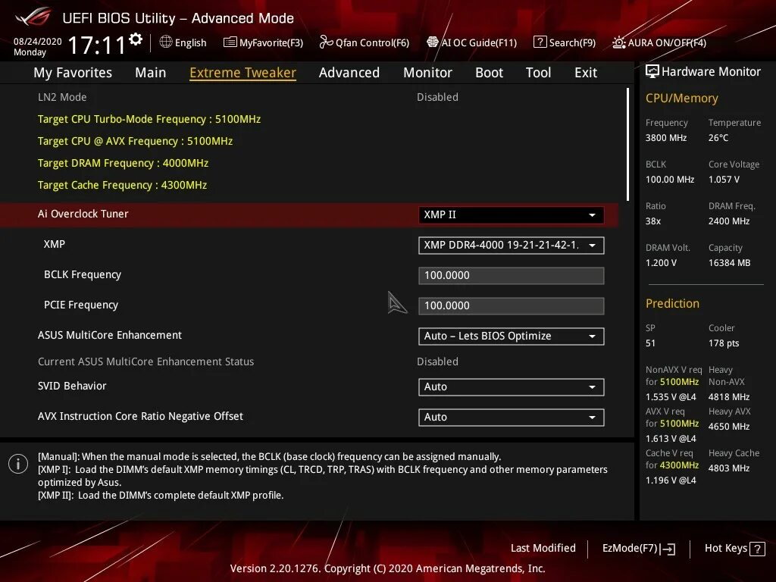This screenshot has height=582, width=776.
Task: Click the BCLK Frequency input field
Action: tap(511, 276)
